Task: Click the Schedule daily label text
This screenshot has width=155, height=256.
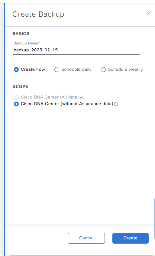Action: point(76,70)
